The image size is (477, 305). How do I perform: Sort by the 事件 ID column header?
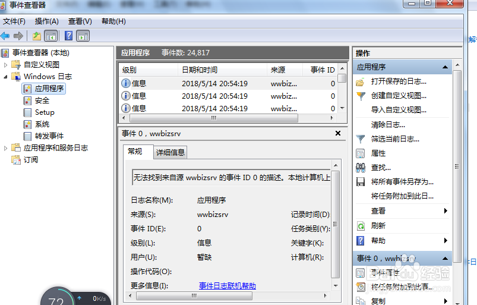[x=320, y=70]
